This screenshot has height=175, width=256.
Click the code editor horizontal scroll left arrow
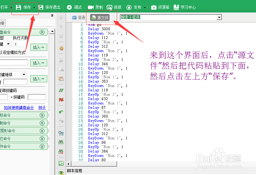click(x=68, y=164)
